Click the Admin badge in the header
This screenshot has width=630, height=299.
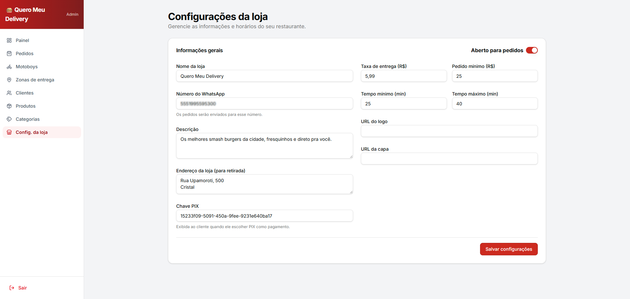(72, 14)
